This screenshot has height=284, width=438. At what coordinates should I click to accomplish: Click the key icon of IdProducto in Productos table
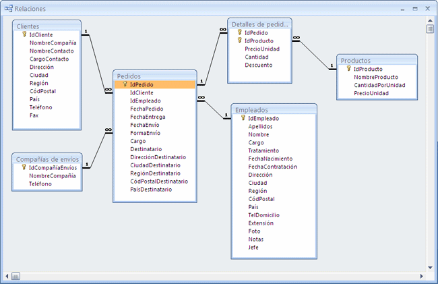point(350,69)
